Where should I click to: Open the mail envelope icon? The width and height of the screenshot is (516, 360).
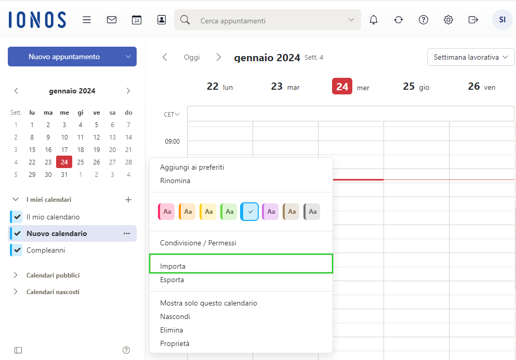pyautogui.click(x=112, y=20)
